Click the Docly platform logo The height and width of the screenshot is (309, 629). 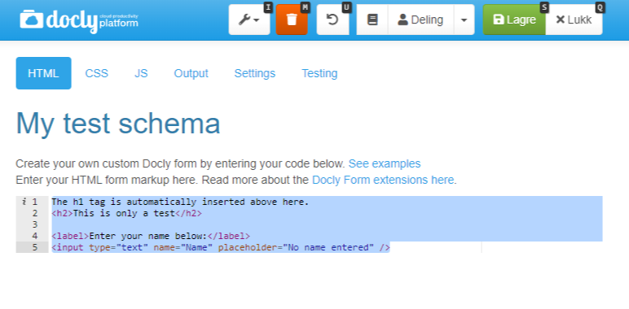click(x=79, y=20)
